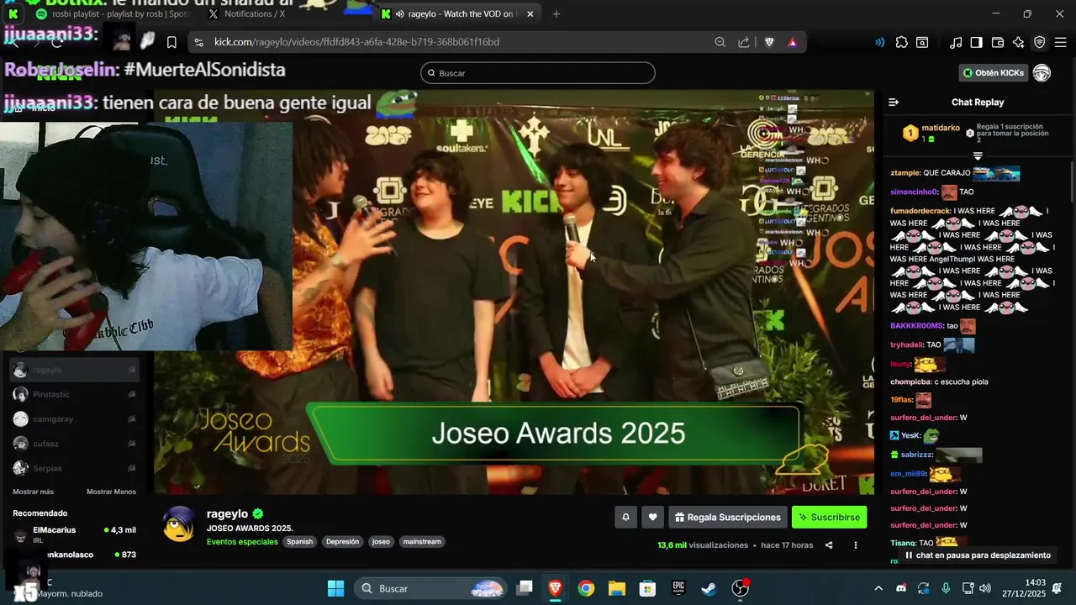
Task: Toggle notifications for Serpias in sidebar
Action: pyautogui.click(x=132, y=468)
